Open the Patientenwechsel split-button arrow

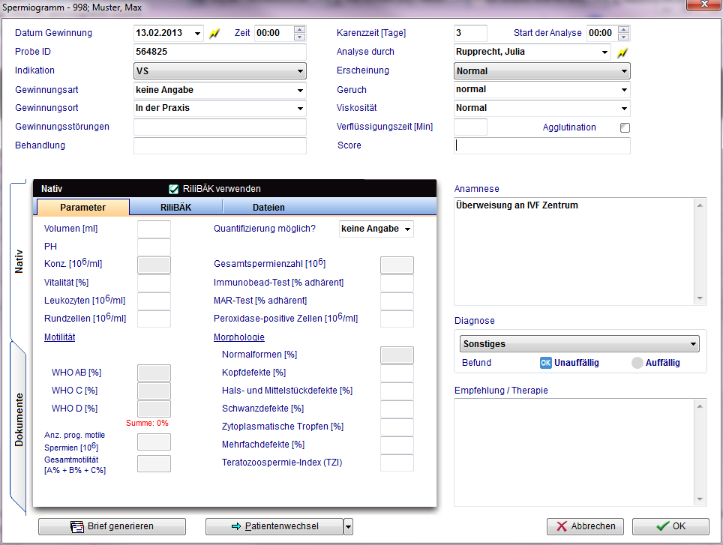(x=349, y=526)
